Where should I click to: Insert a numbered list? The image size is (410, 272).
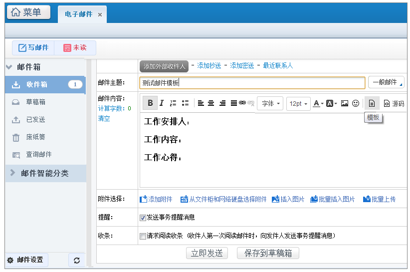point(173,103)
